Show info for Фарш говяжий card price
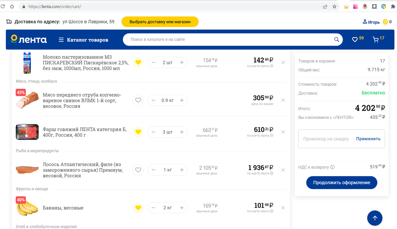 [272, 136]
